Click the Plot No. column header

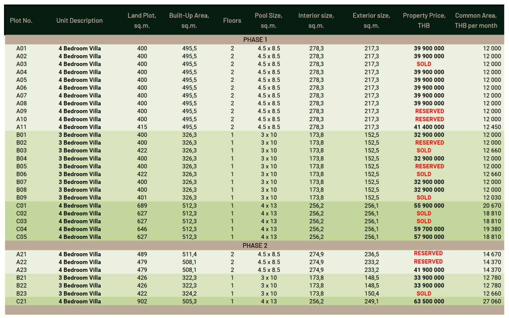21,21
